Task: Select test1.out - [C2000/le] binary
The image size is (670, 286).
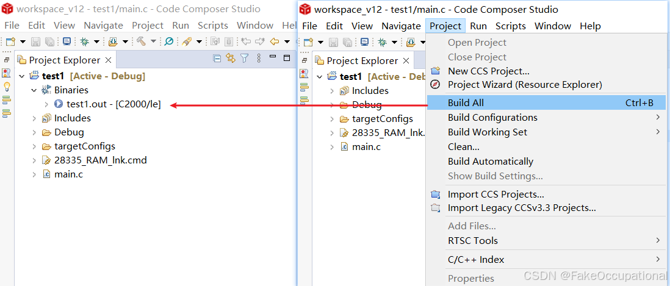Action: (x=113, y=104)
